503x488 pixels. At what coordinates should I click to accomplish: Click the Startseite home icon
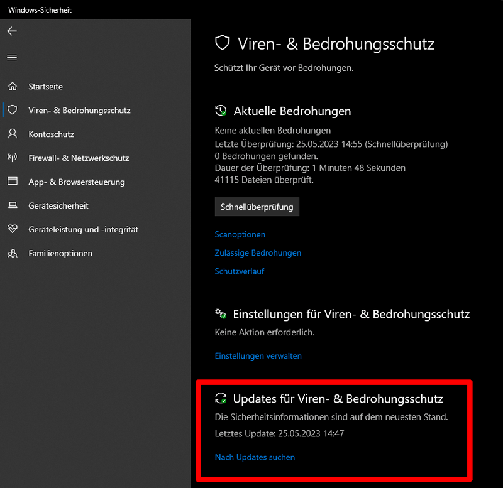(x=13, y=87)
